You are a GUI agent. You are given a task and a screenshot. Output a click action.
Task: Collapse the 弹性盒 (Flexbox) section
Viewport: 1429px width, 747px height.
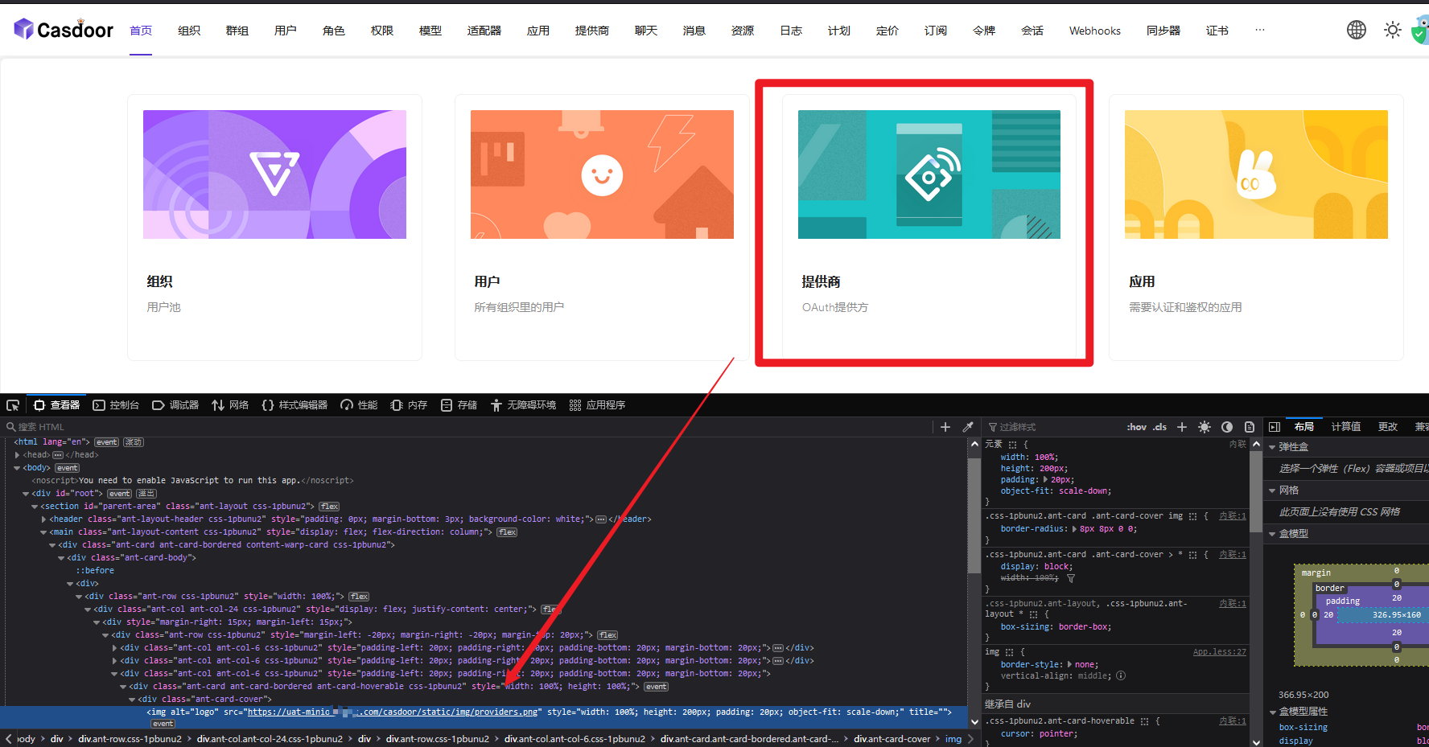click(1278, 446)
